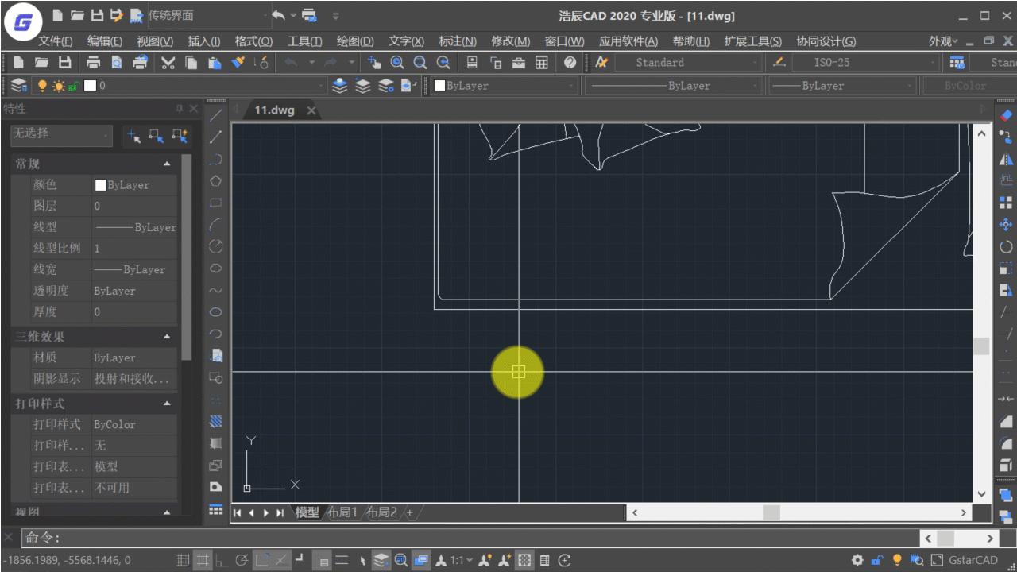
Task: Toggle ortho mode in status bar
Action: [x=222, y=560]
